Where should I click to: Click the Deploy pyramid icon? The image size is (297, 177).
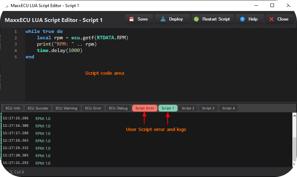(163, 19)
